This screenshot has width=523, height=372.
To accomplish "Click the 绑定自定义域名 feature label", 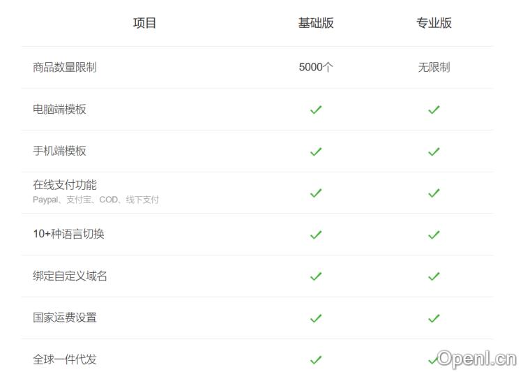I will (70, 276).
